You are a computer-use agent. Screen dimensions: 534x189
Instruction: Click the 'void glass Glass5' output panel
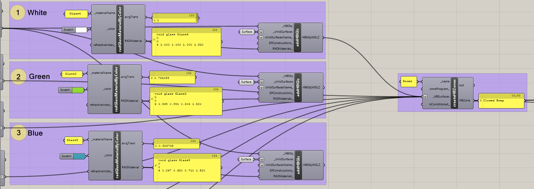point(187,168)
